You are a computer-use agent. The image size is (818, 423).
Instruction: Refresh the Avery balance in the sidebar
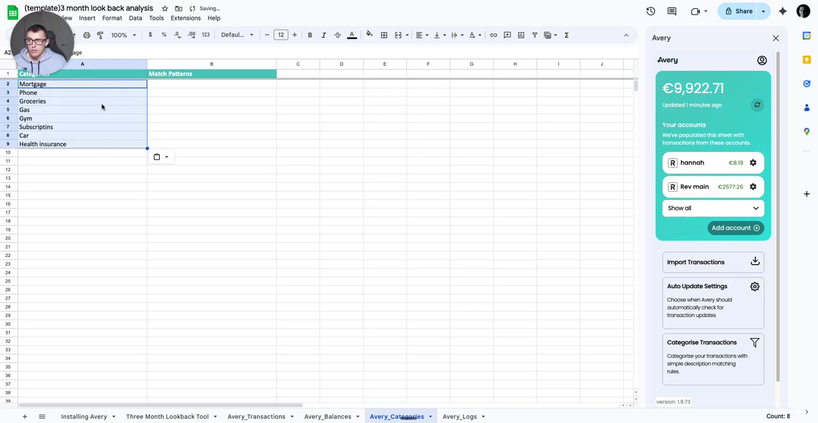click(x=757, y=105)
